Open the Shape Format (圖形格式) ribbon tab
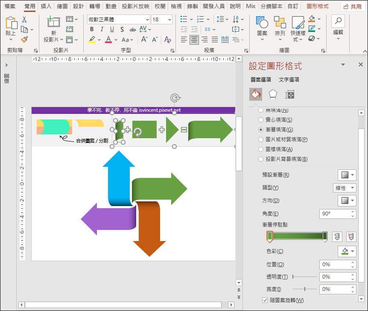The image size is (368, 311). point(318,6)
